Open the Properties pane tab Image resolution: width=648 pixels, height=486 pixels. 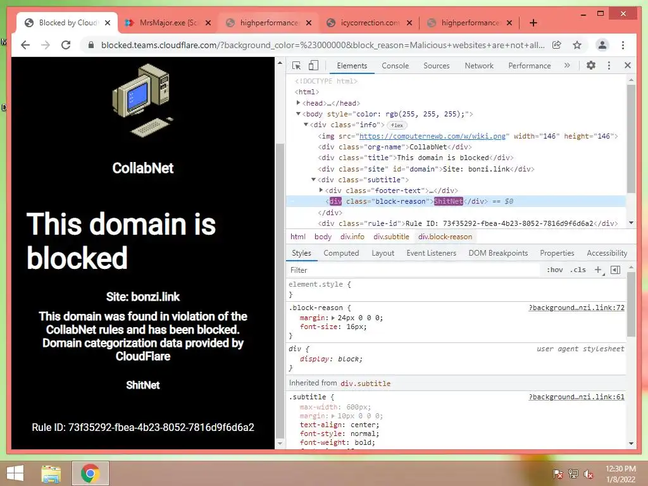[x=557, y=253]
